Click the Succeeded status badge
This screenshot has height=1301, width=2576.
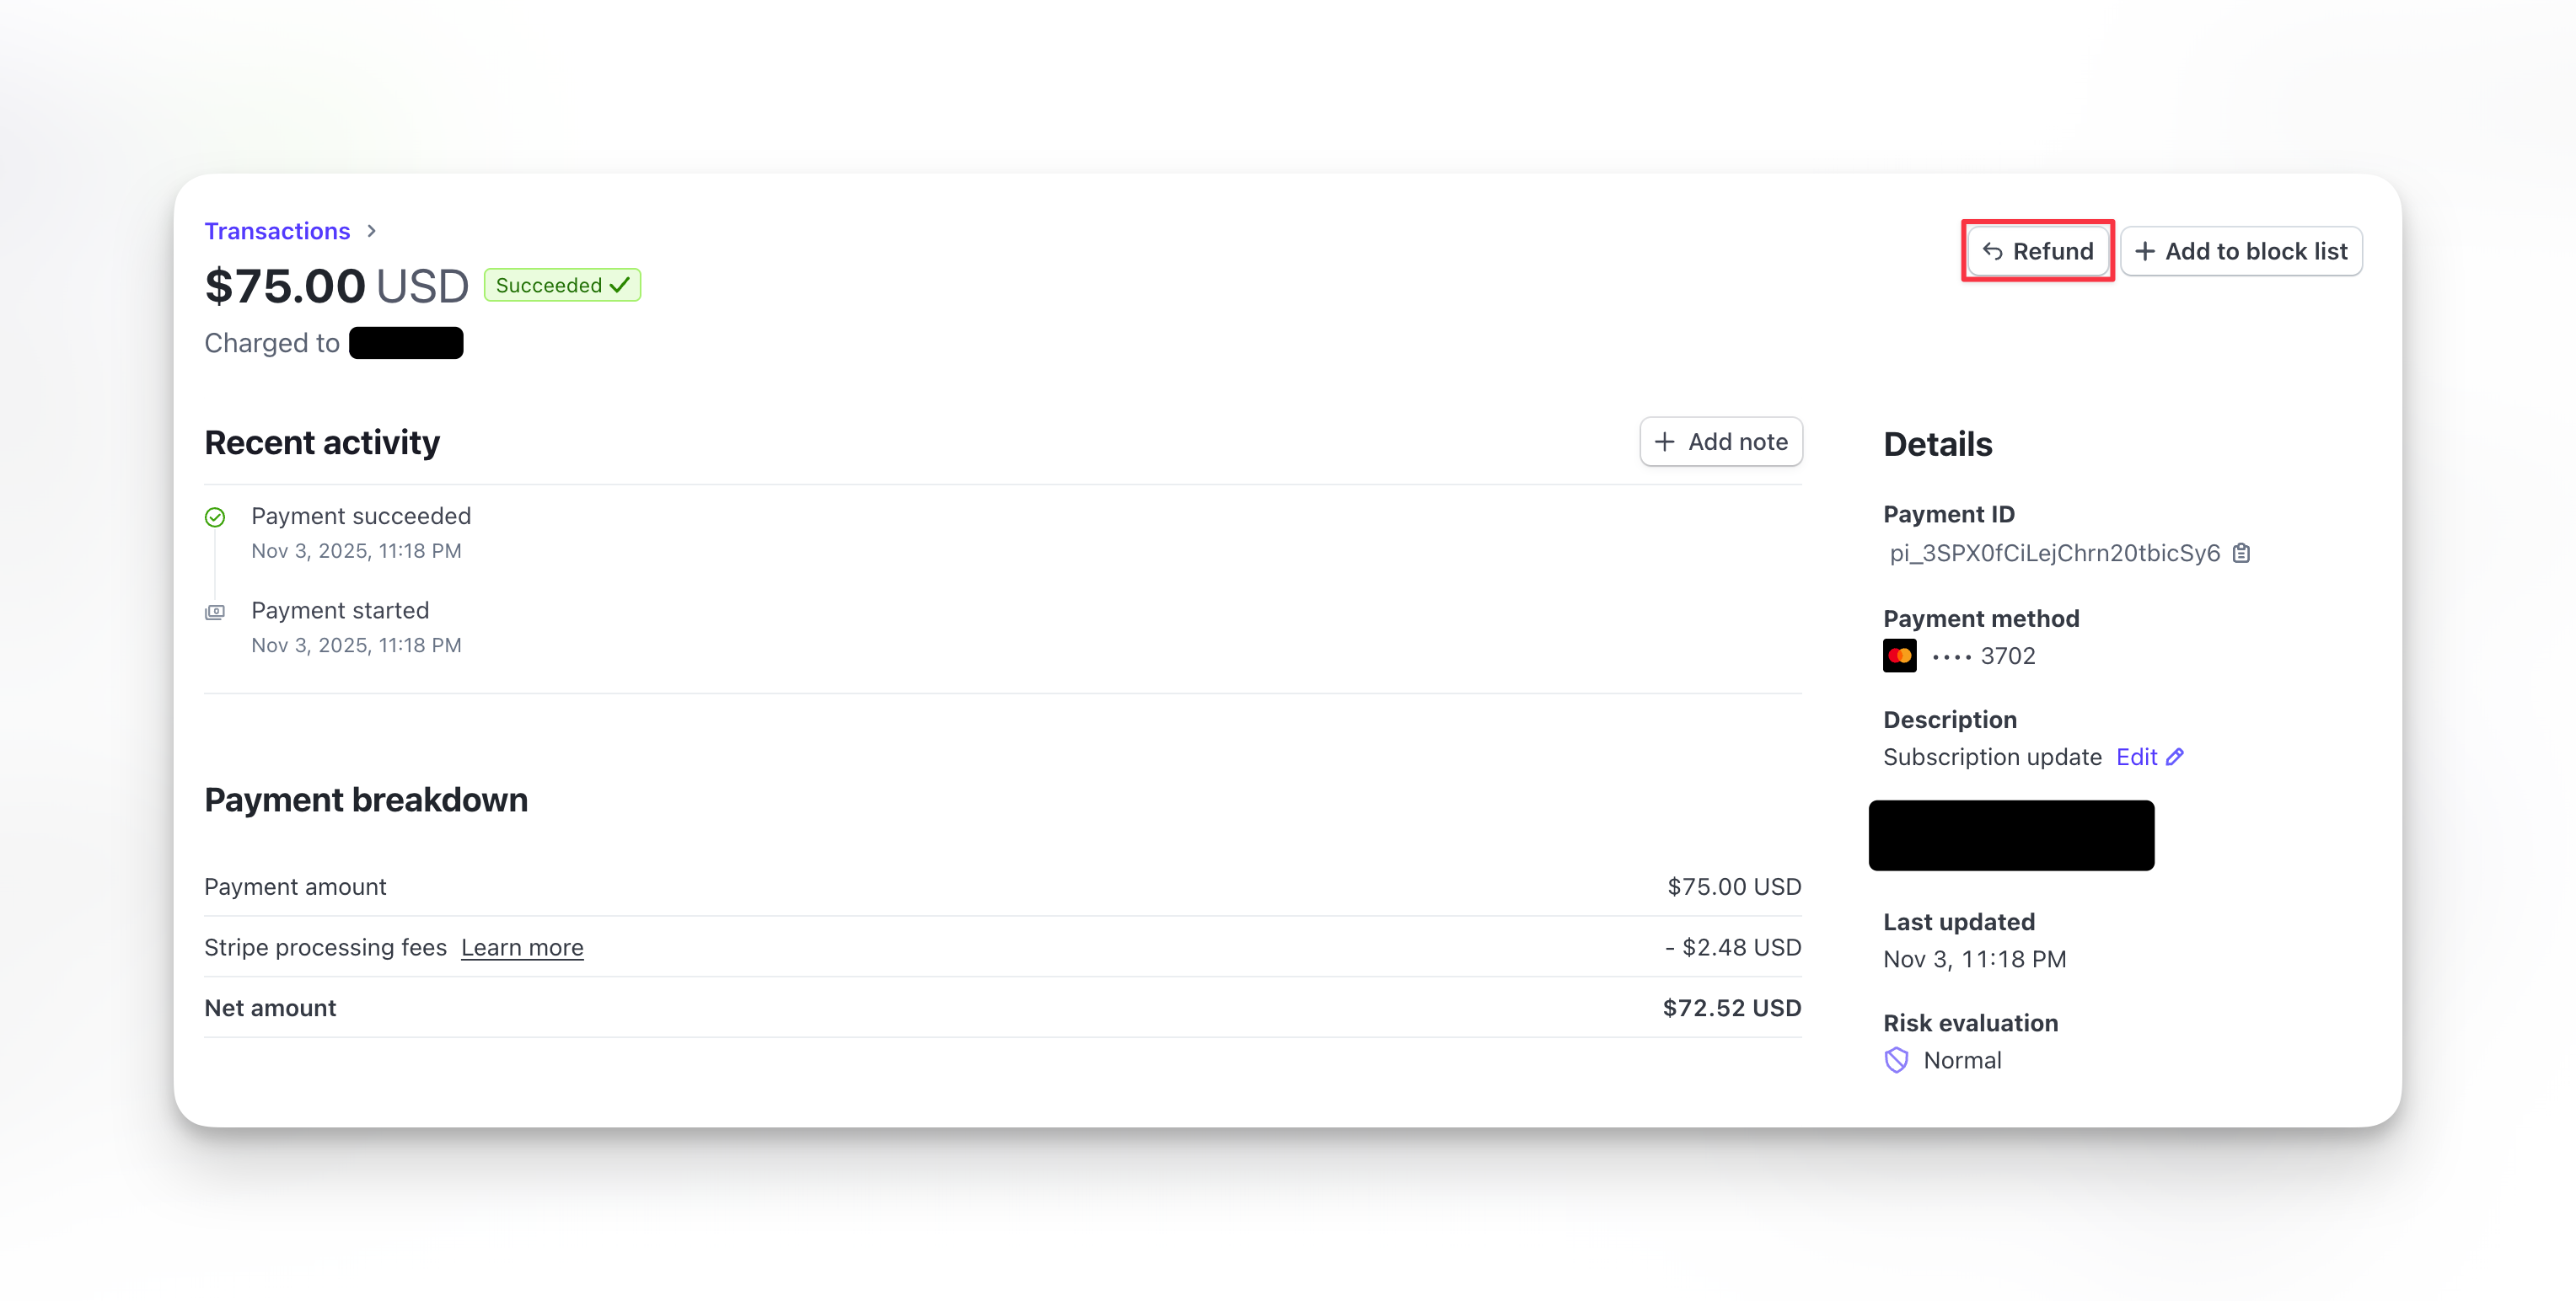[562, 285]
